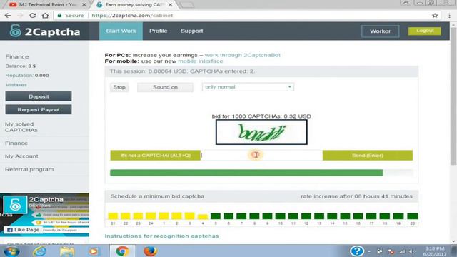Click the Deposit button
Screen dimensions: 457x257
point(39,96)
